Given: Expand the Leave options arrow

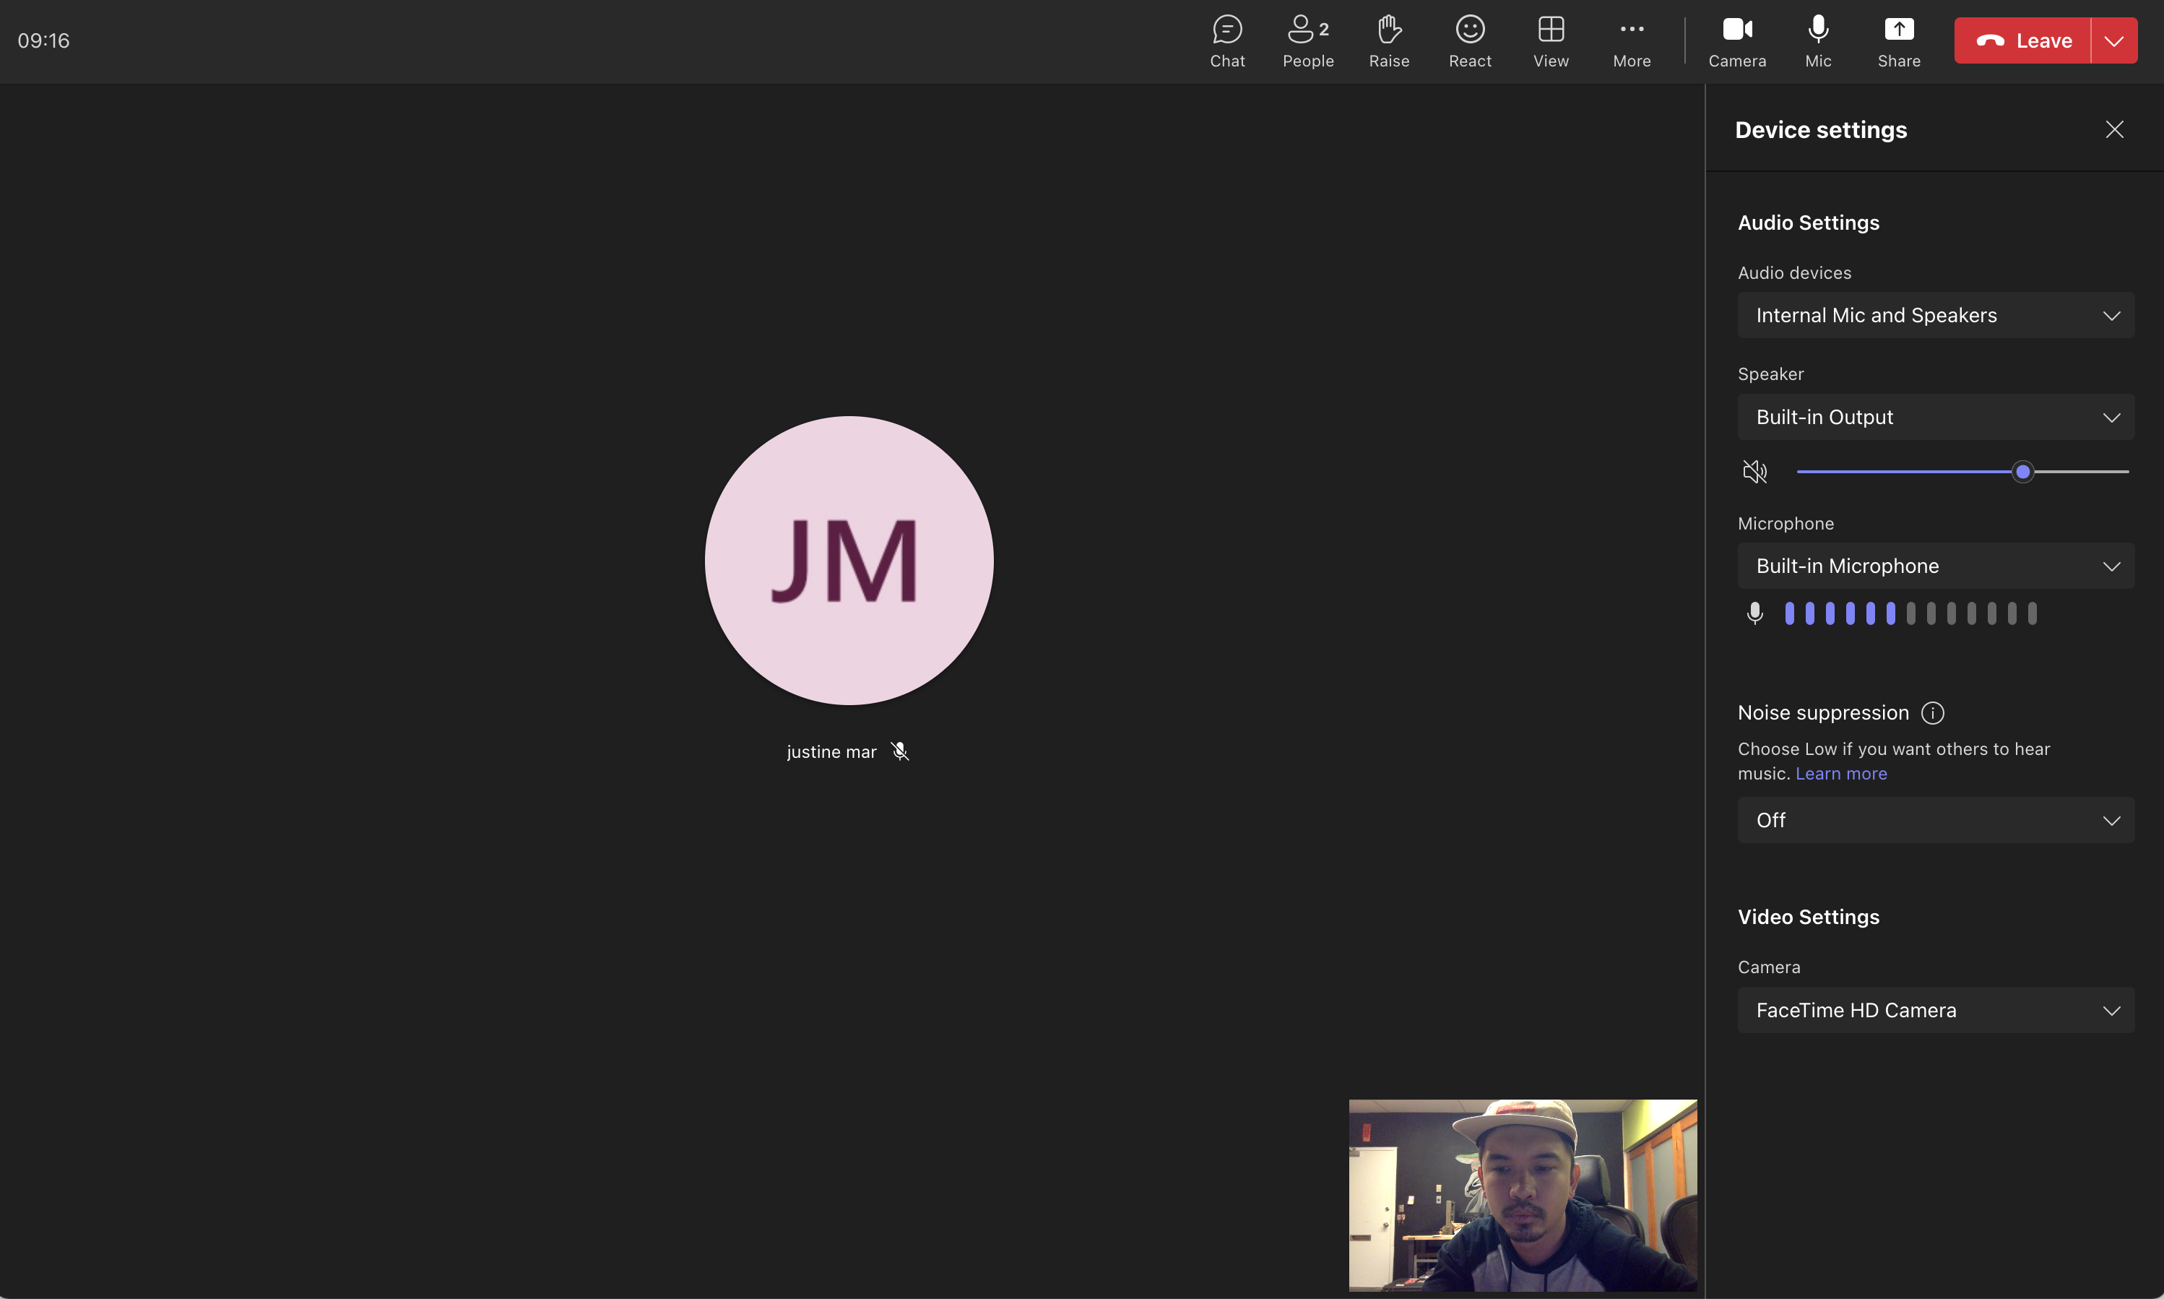Looking at the screenshot, I should pos(2113,41).
